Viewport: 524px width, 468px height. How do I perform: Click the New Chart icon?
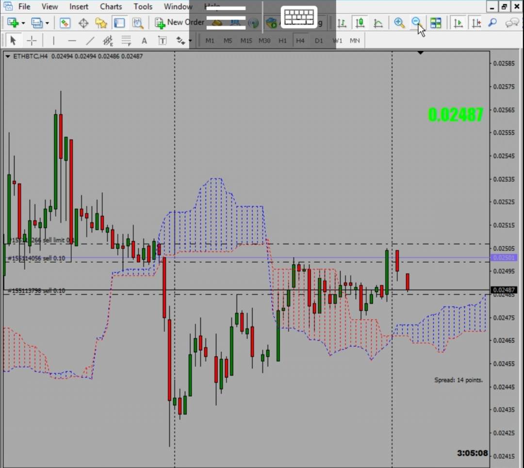(13, 23)
